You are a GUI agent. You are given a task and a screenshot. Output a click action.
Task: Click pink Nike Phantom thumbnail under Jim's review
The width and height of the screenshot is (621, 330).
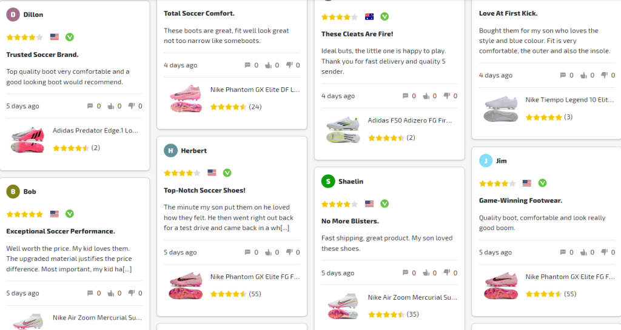tap(501, 285)
